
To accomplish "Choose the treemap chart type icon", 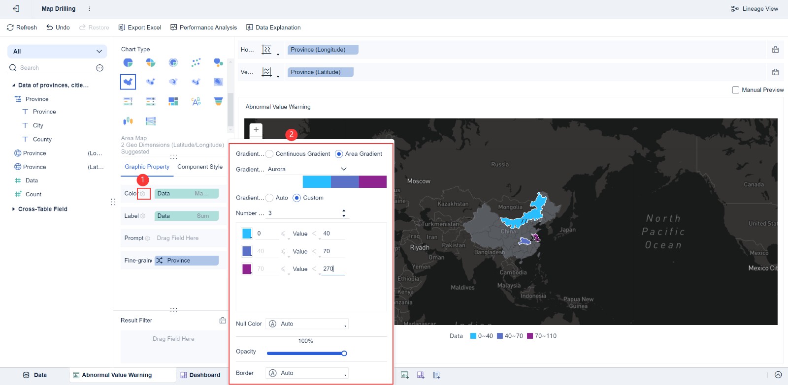I will [x=173, y=101].
